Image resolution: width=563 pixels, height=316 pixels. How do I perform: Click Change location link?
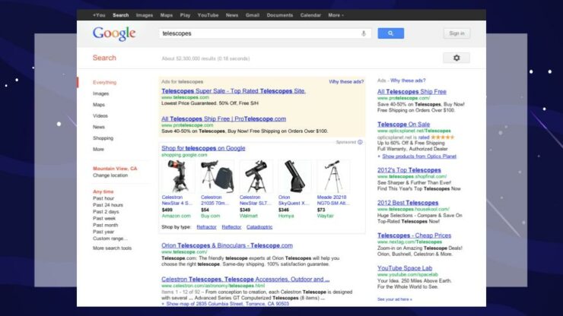110,175
